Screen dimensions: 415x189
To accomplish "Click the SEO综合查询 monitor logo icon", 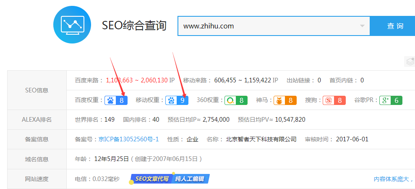I will coord(72,25).
